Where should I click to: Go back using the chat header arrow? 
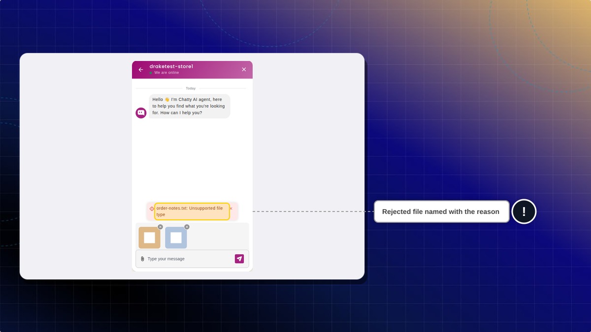pyautogui.click(x=141, y=70)
